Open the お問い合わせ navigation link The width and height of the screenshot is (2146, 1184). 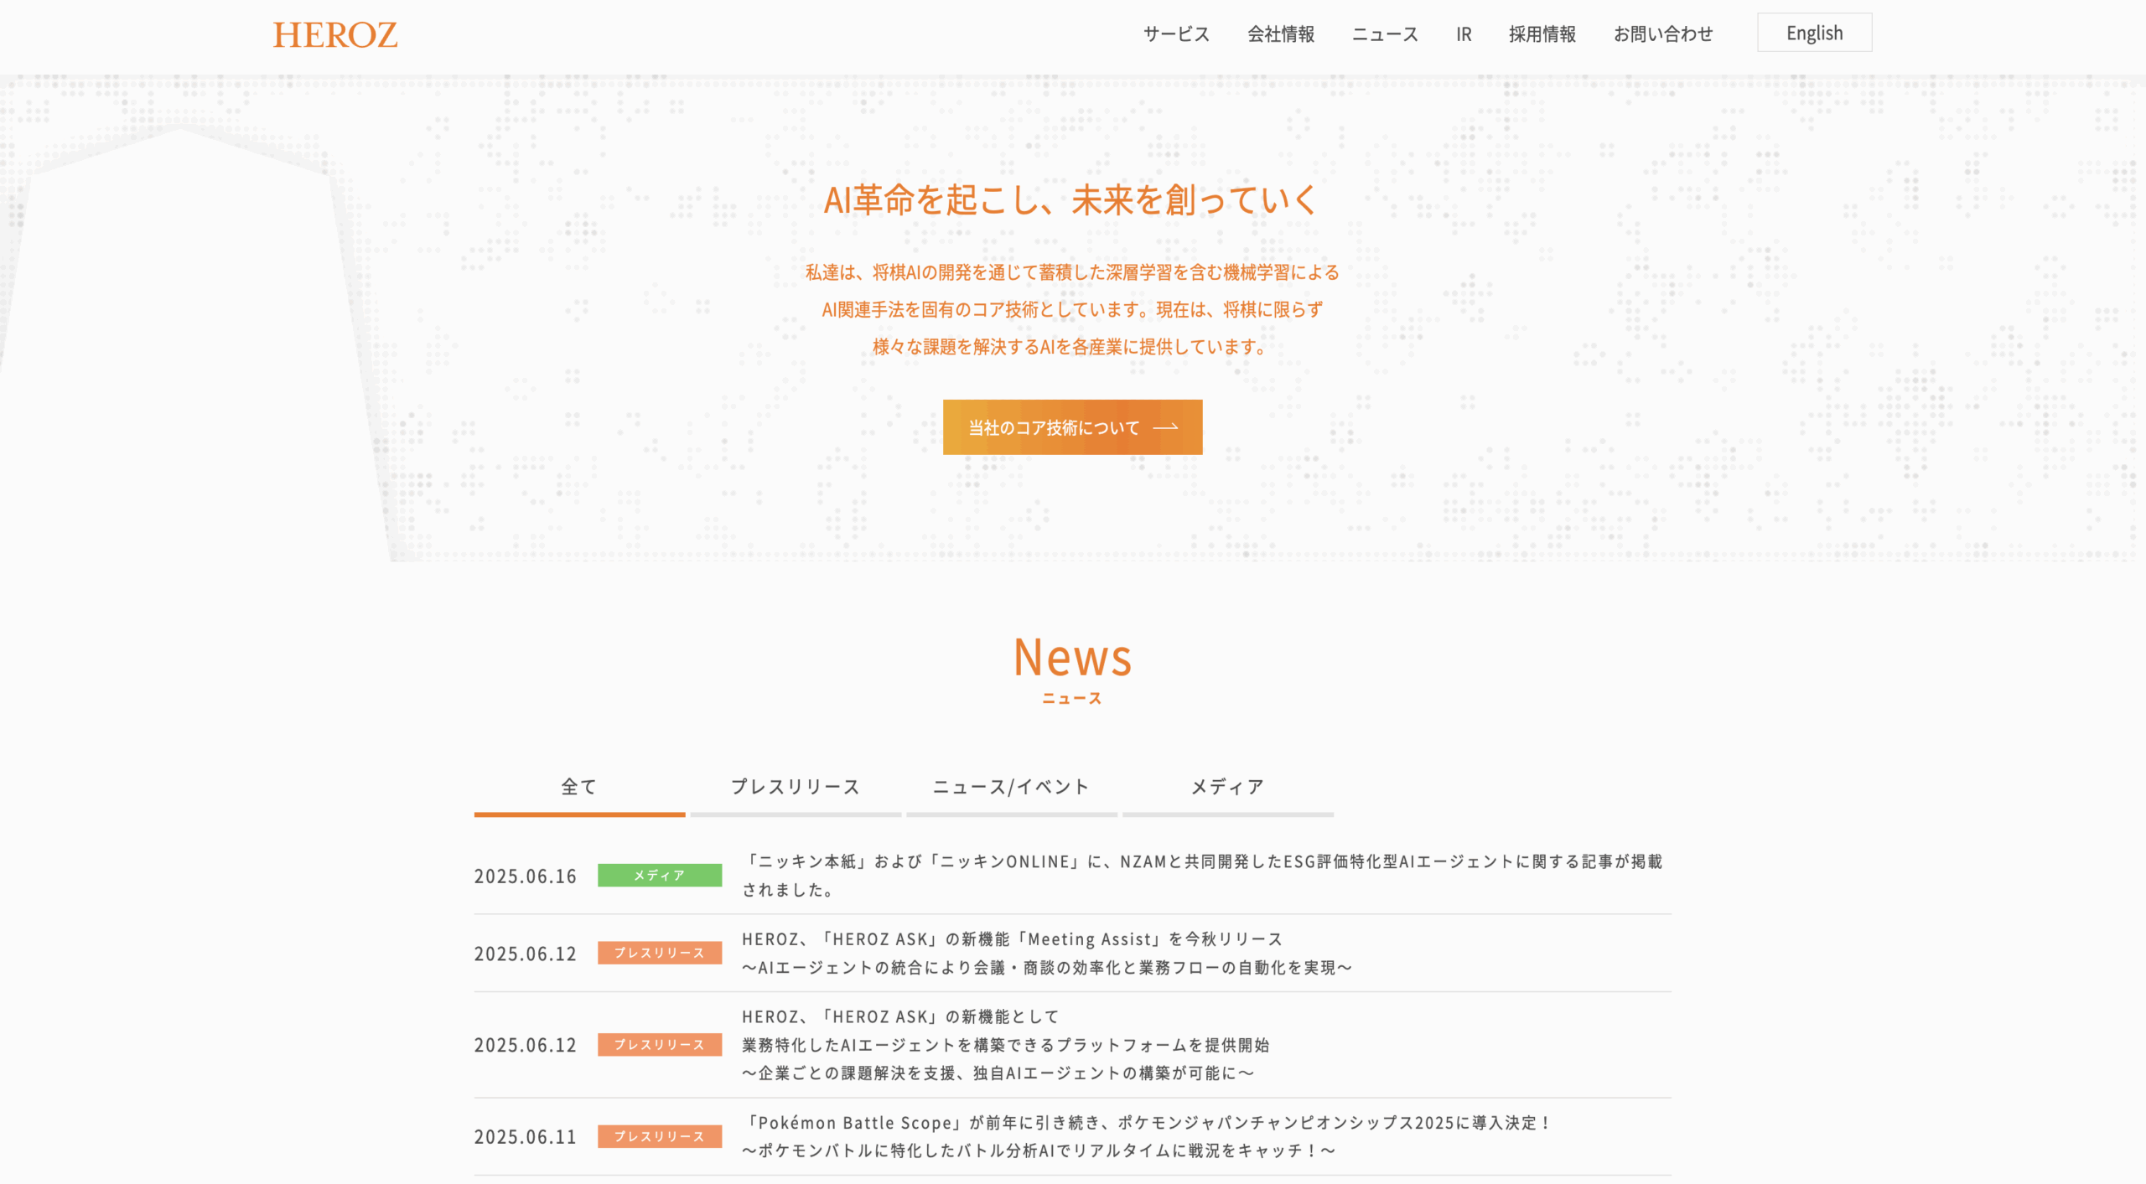tap(1663, 34)
